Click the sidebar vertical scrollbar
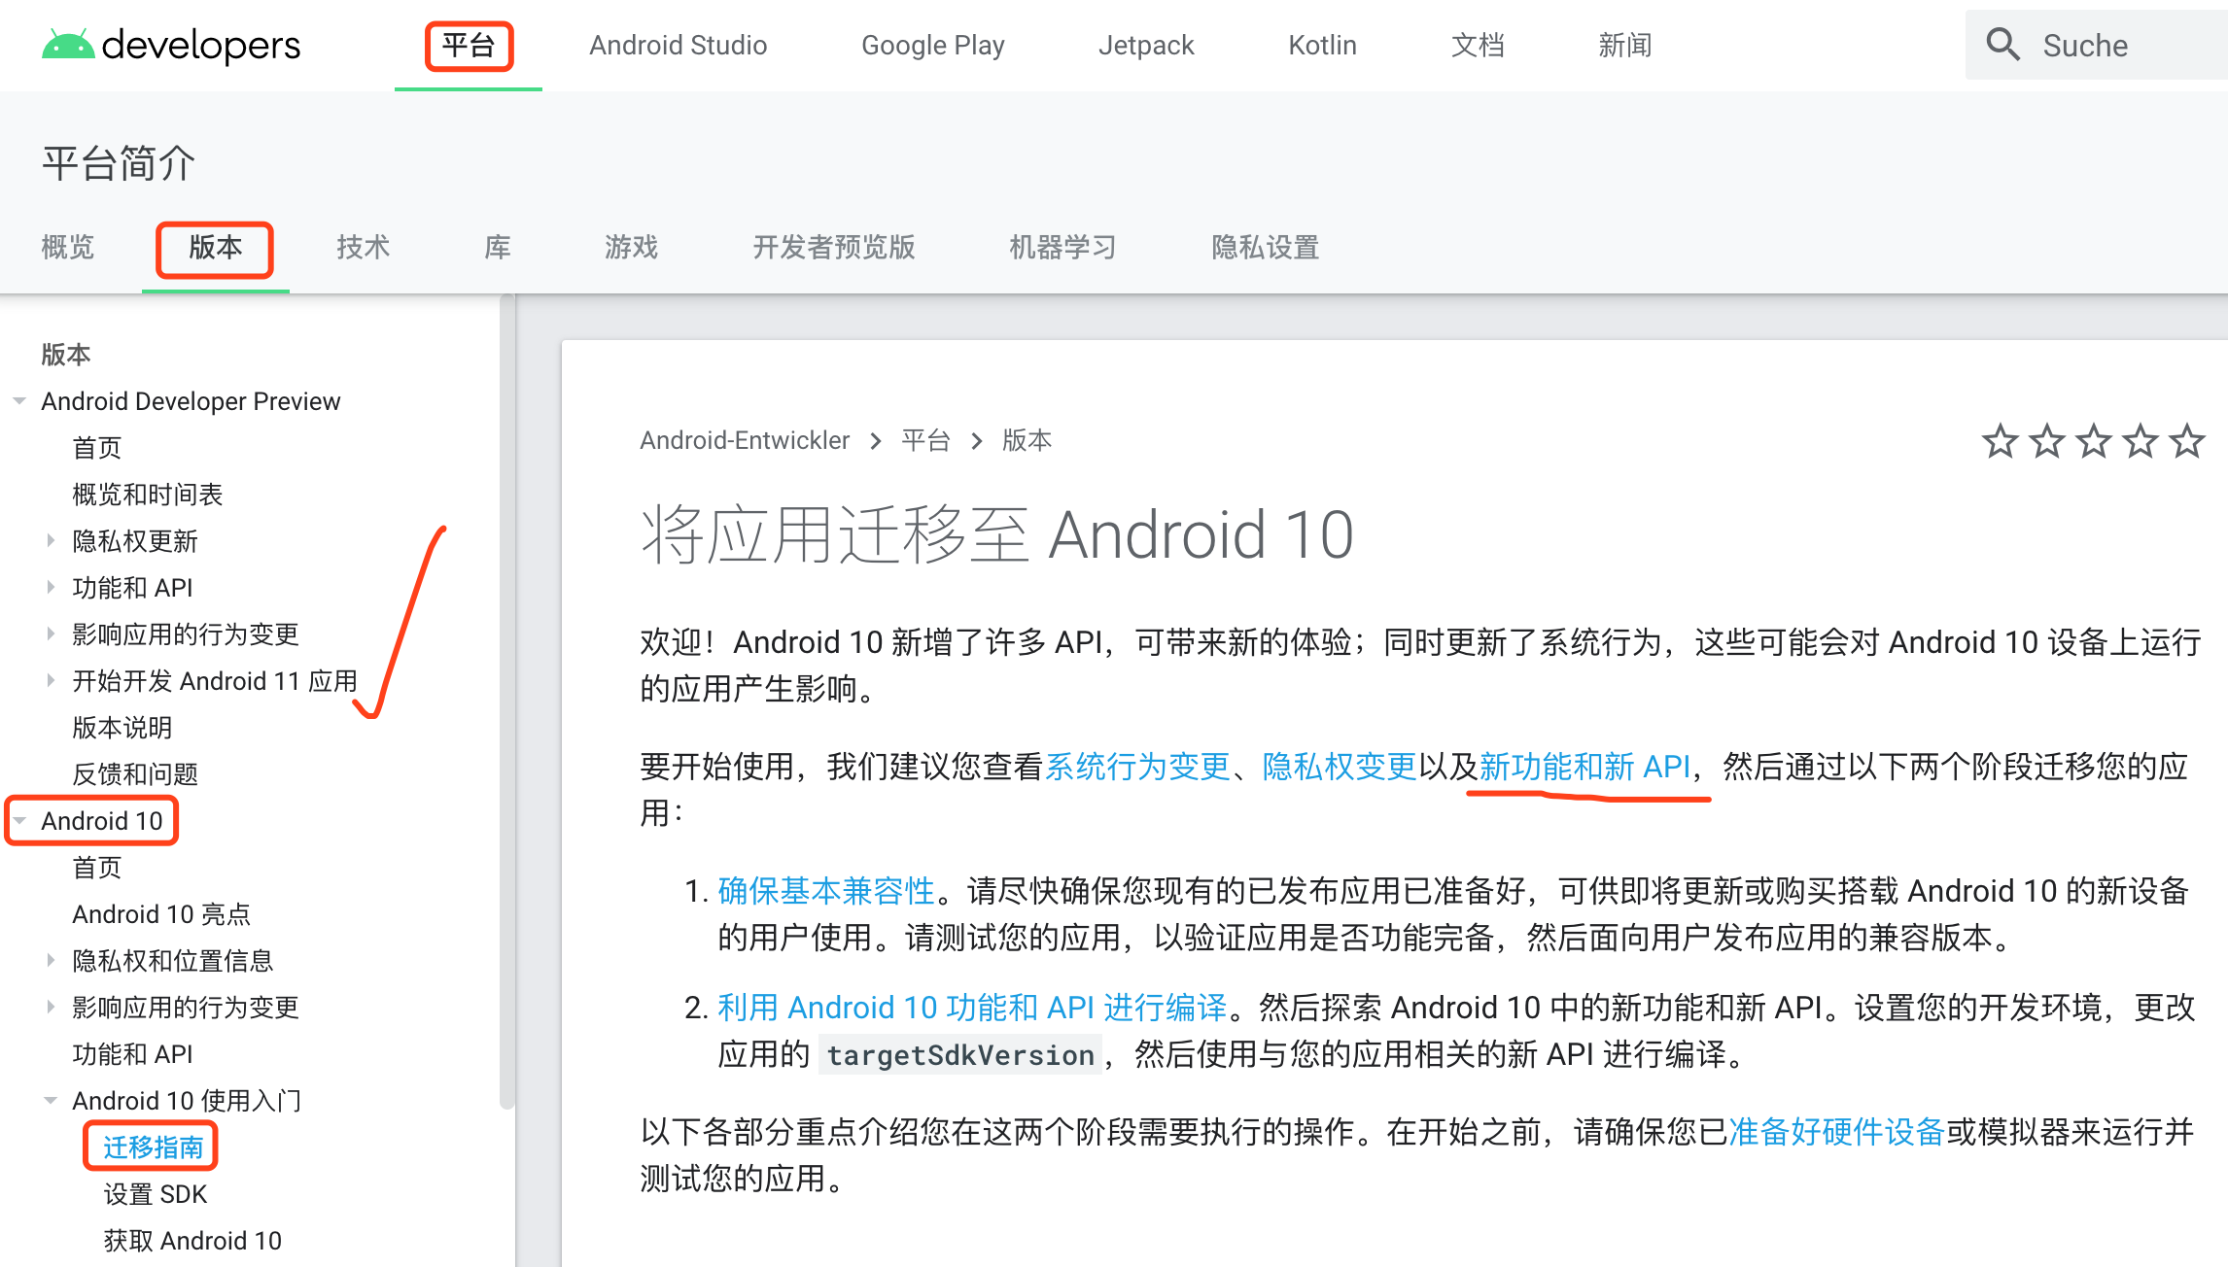2228x1267 pixels. [506, 700]
